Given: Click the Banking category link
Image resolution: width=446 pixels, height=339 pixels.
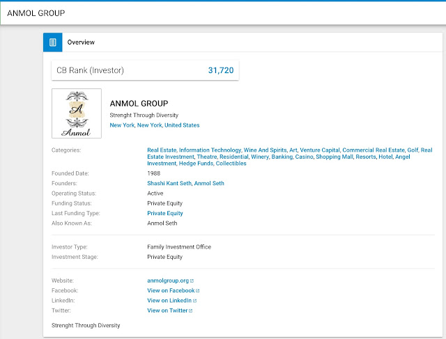Looking at the screenshot, I should pos(282,157).
